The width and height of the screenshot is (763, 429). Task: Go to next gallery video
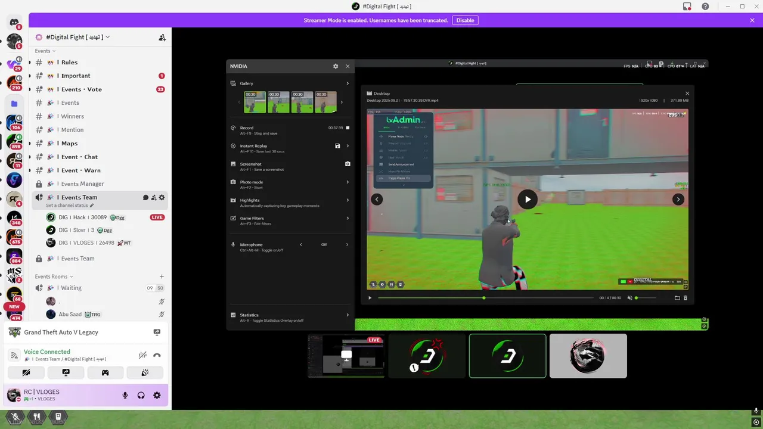tap(678, 199)
